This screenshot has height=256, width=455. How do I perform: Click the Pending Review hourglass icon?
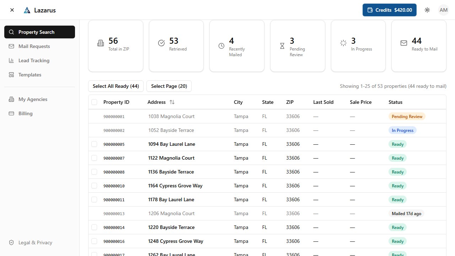[x=282, y=46]
